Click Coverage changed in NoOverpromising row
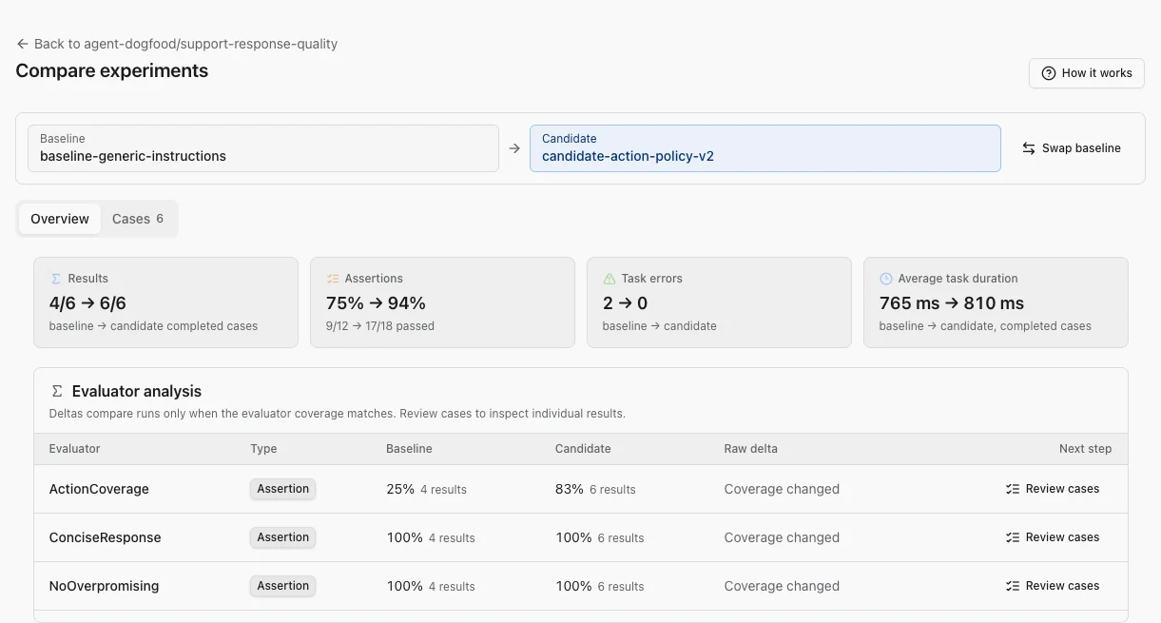This screenshot has height=623, width=1161. pyautogui.click(x=782, y=586)
